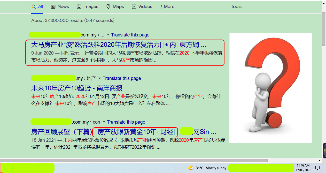Screen dimensions: 326x173
Task: Click the News tab newspaper icon
Action: point(53,7)
